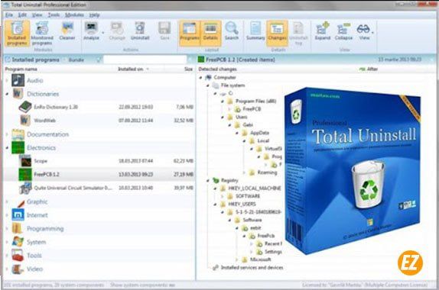Open the Modules menu
Screen dimensions: 439x290
[74, 14]
